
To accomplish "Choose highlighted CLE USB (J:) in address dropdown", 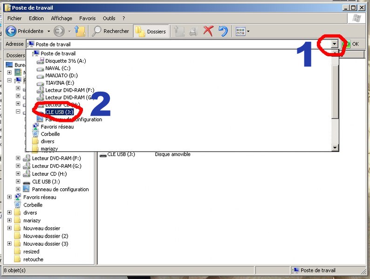I will click(59, 112).
